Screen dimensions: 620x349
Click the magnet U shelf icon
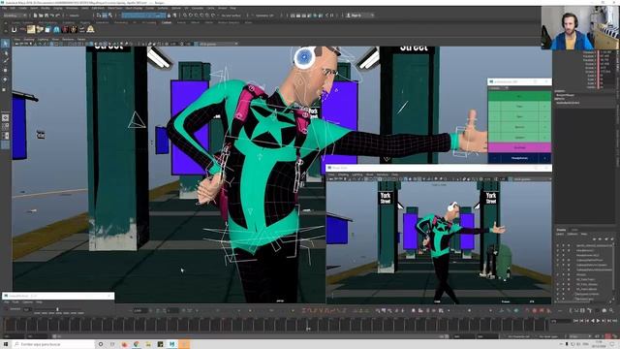pos(15,30)
